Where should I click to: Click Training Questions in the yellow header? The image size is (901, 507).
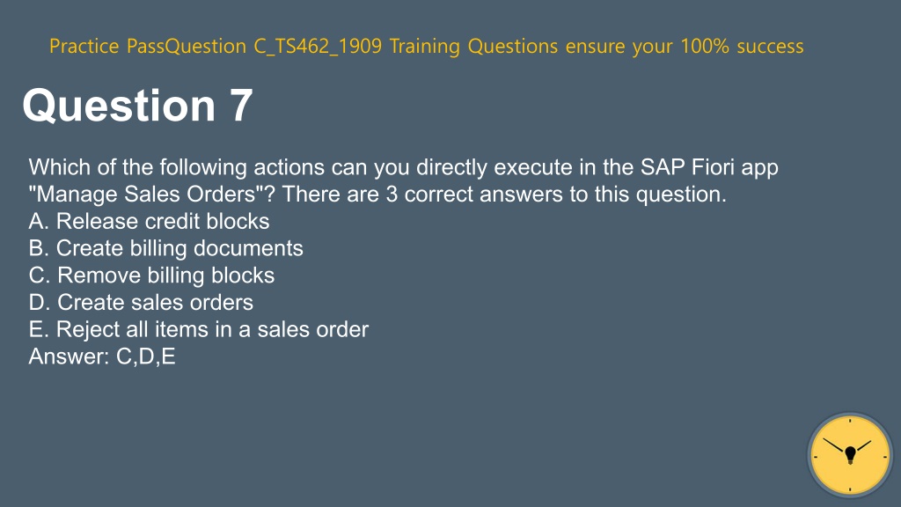[x=473, y=46]
